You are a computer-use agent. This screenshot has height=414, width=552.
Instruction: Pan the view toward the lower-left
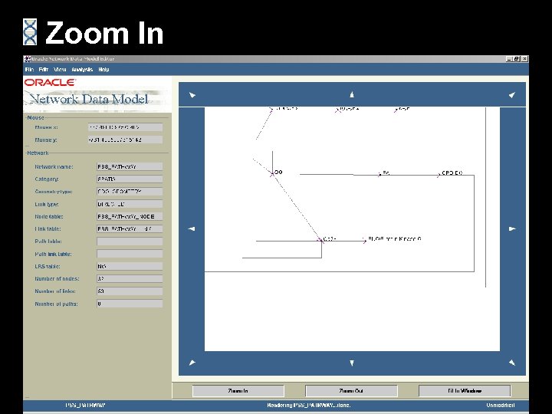point(192,363)
